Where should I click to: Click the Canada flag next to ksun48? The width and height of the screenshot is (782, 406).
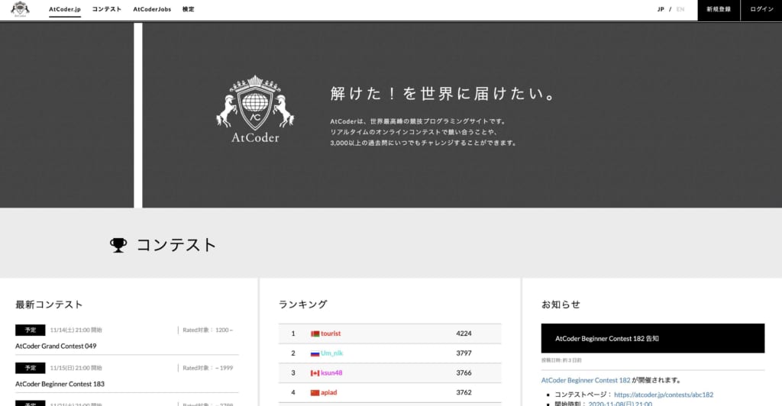click(315, 373)
